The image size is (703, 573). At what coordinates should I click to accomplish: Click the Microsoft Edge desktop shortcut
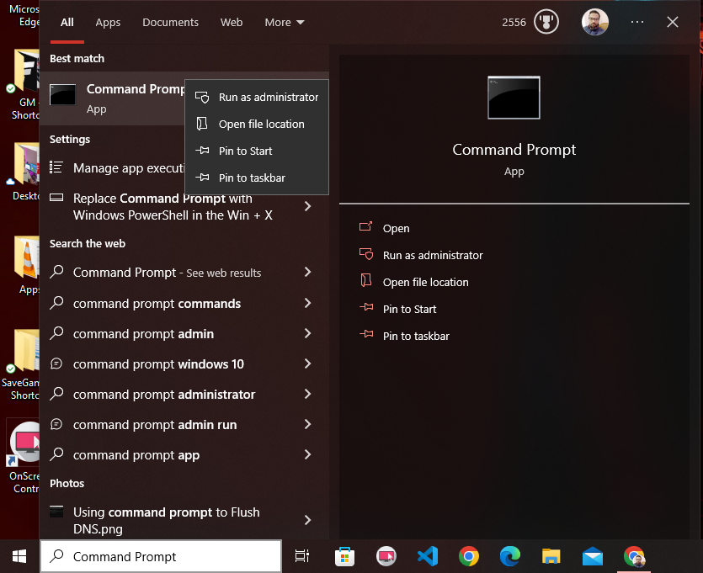click(24, 14)
